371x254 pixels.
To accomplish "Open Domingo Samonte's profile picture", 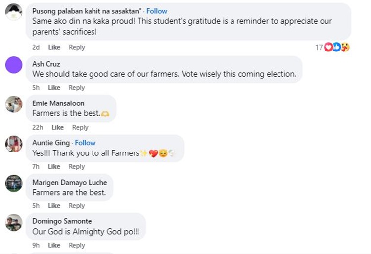I will tap(14, 223).
